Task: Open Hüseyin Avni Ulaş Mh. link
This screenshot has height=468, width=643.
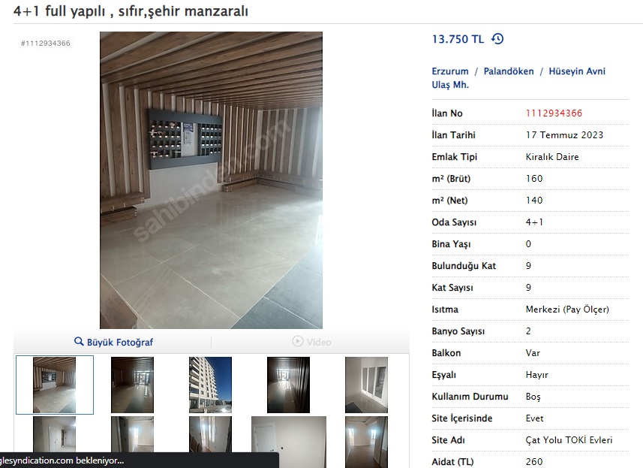Action: (518, 77)
